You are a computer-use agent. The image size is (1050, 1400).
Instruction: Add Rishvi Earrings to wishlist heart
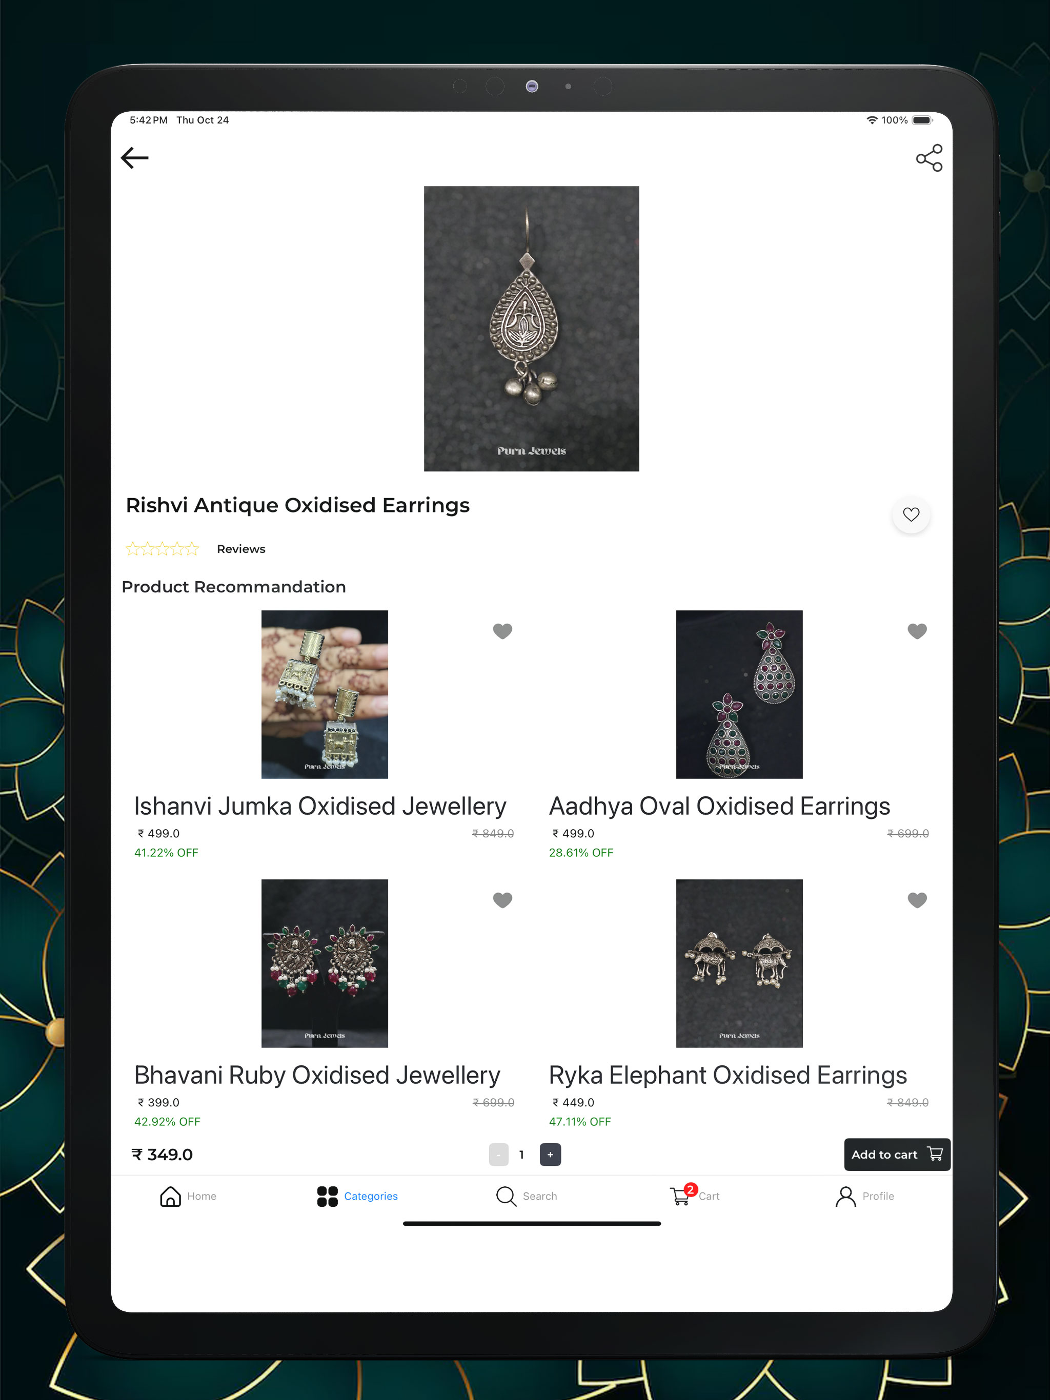[911, 514]
